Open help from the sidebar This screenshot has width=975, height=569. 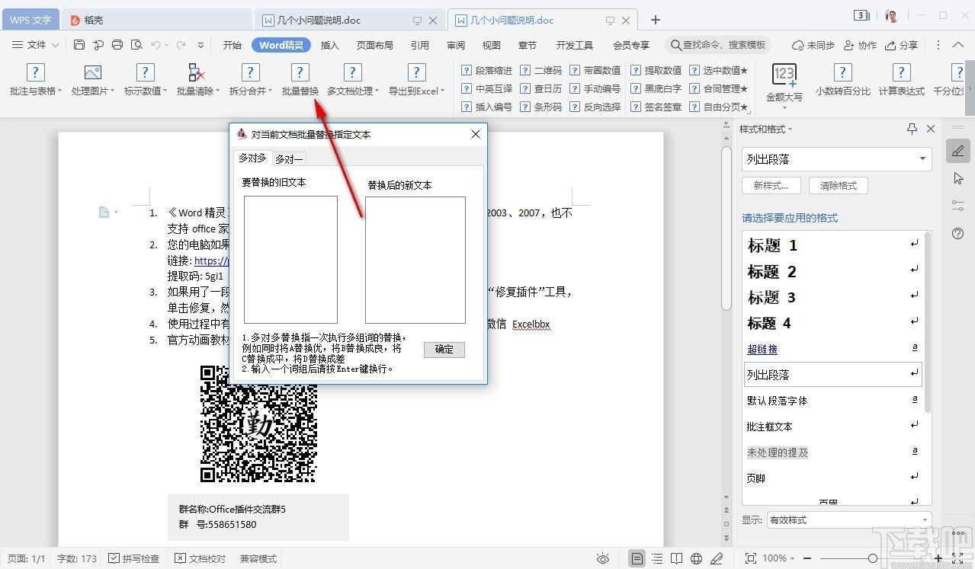958,233
